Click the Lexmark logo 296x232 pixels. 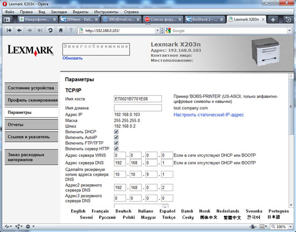31,50
